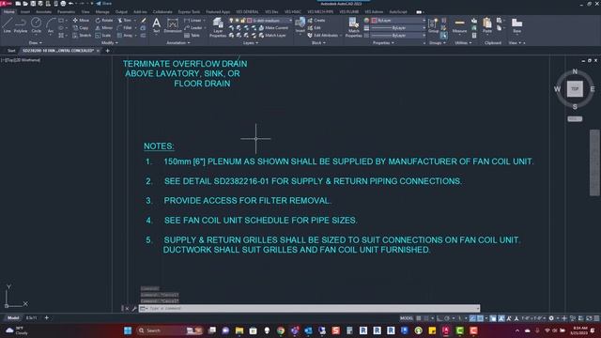
Task: Click in the command line input
Action: 309,308
